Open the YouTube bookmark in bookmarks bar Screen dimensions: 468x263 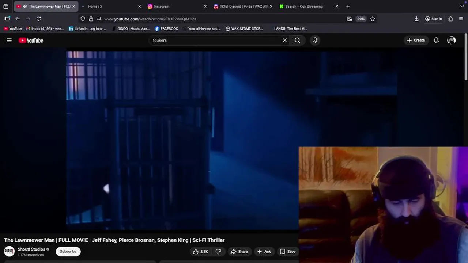pyautogui.click(x=13, y=28)
